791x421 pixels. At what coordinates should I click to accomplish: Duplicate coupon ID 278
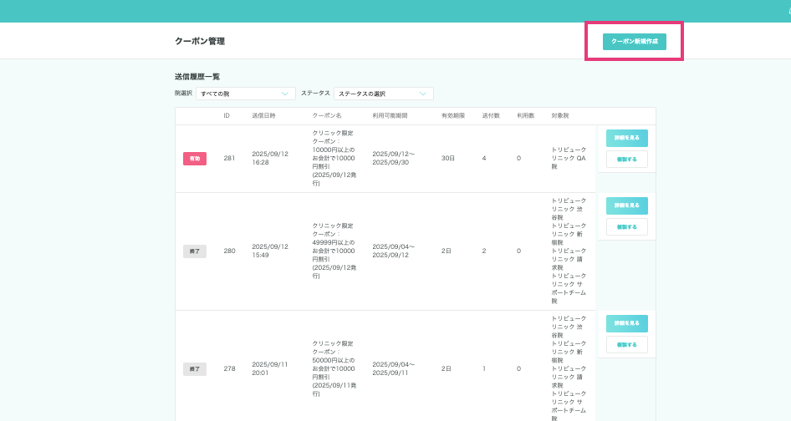pos(626,344)
